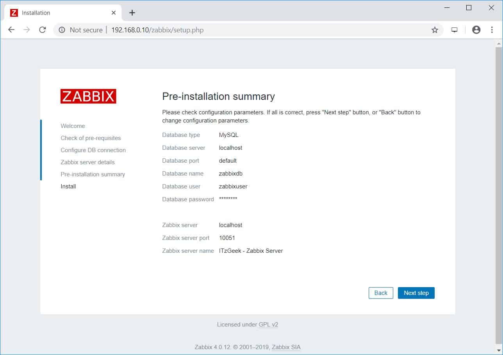This screenshot has height=355, width=503.
Task: Click the Zabbix server port label
Action: (186, 238)
